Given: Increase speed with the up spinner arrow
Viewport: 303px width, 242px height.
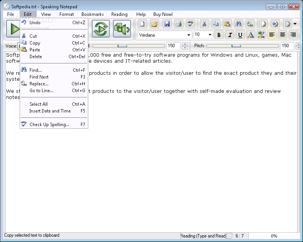Looking at the screenshot, I should (x=185, y=44).
